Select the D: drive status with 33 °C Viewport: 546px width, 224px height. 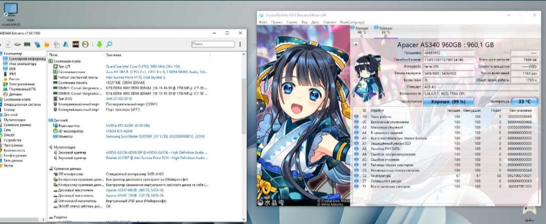[x=384, y=31]
